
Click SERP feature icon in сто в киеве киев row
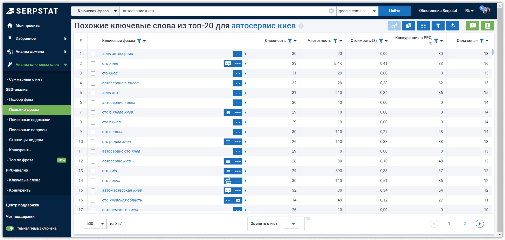point(228,112)
